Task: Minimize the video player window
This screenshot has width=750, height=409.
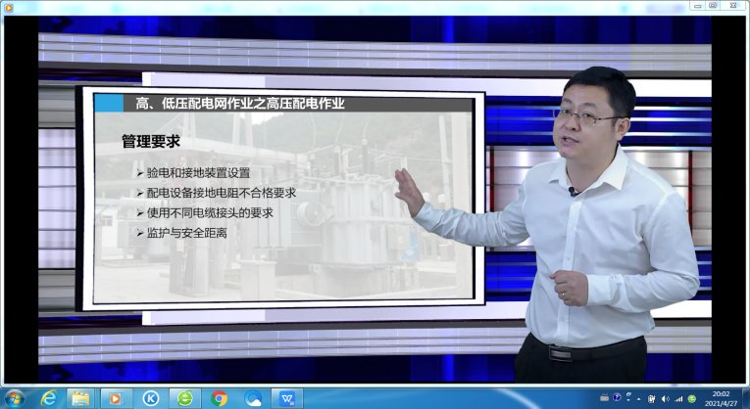Action: [697, 6]
